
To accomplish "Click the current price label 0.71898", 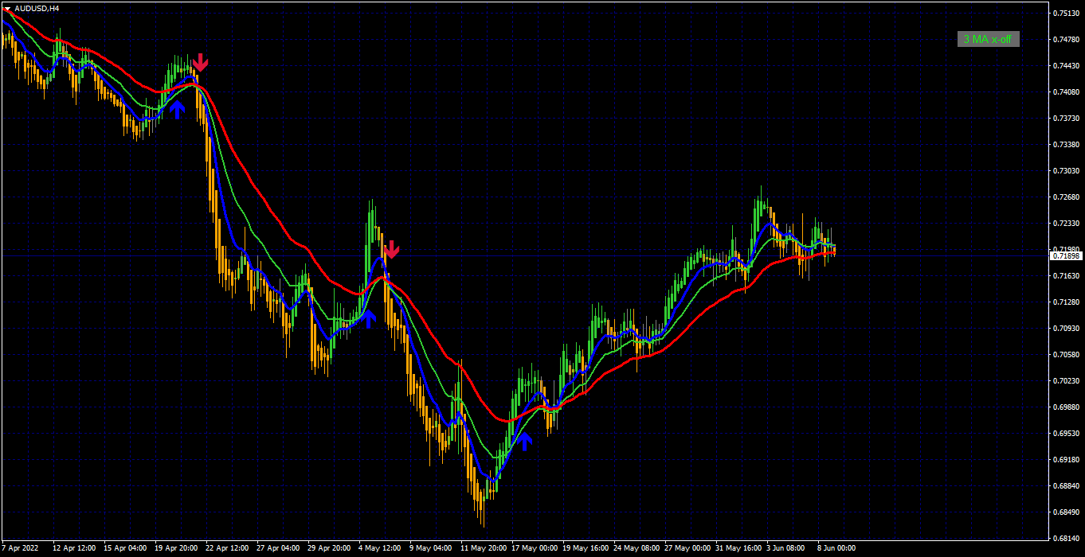I will (x=1066, y=256).
